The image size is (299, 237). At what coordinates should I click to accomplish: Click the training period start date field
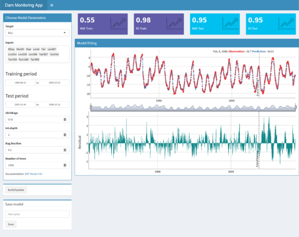click(19, 83)
